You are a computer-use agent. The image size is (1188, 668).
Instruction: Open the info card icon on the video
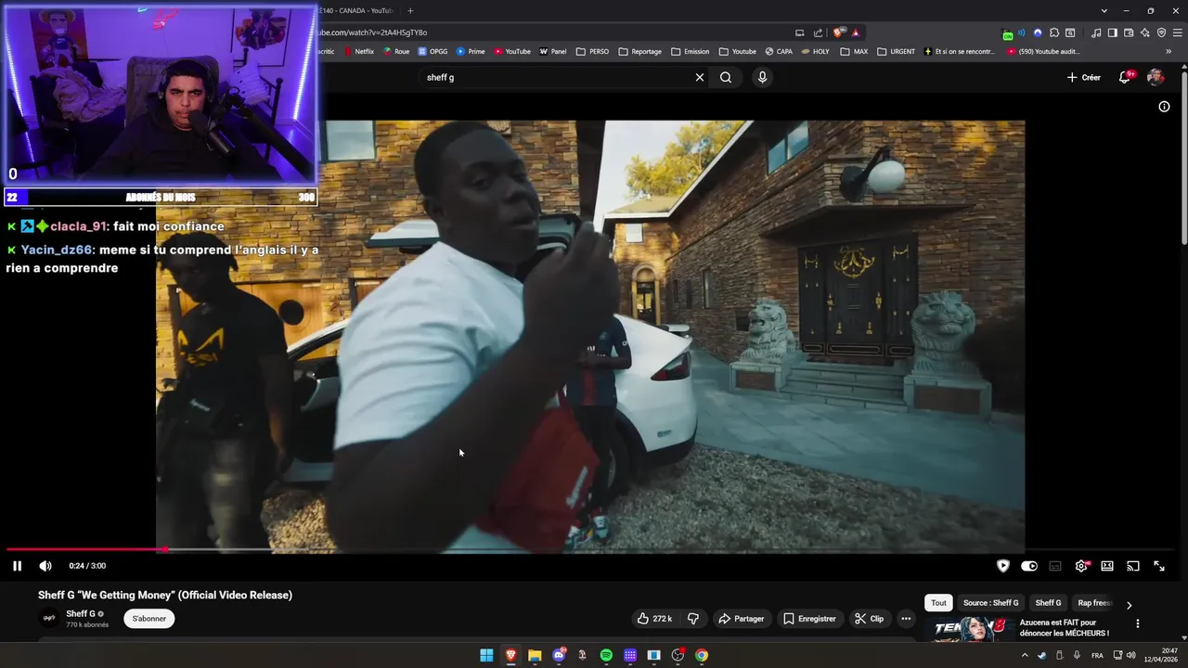click(1164, 107)
